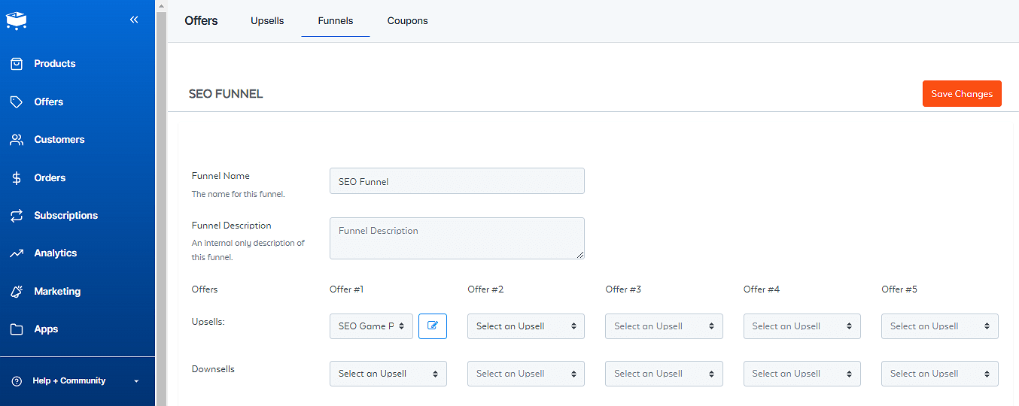Image resolution: width=1019 pixels, height=406 pixels.
Task: Click the Funnel Description label
Action: coord(232,226)
